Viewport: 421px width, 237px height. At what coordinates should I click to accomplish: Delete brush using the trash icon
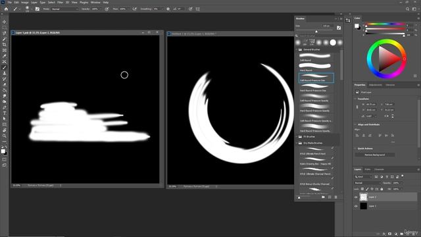pyautogui.click(x=335, y=197)
